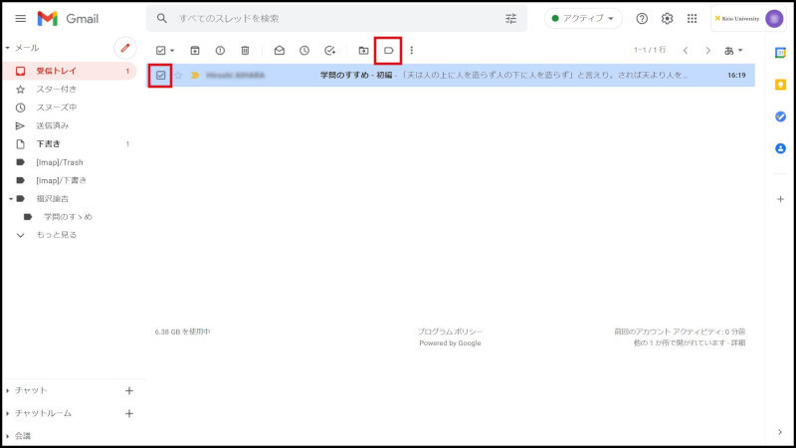Open Google apps grid
Screen dimensions: 796x448
(x=693, y=19)
